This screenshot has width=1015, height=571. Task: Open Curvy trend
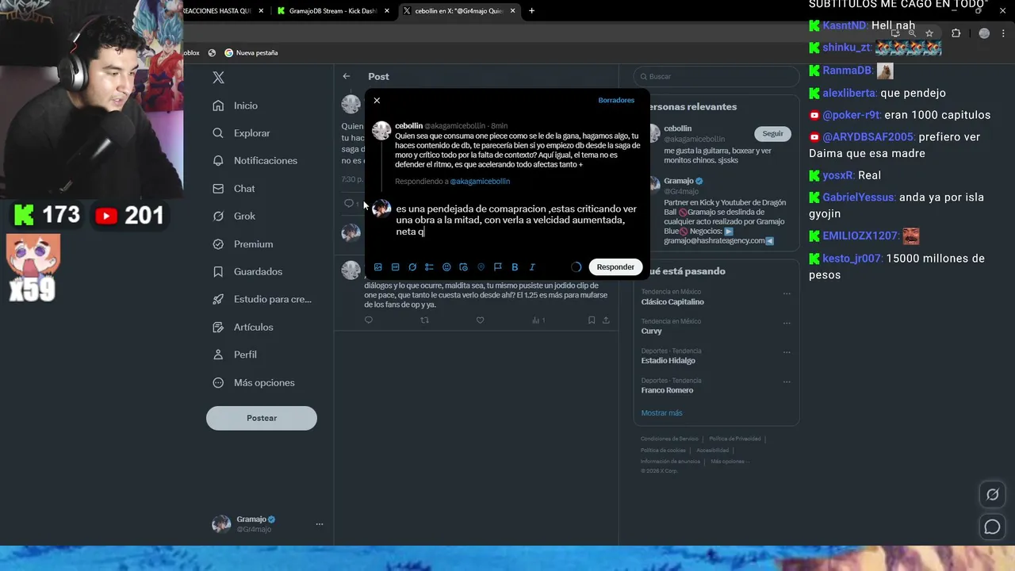(x=651, y=331)
